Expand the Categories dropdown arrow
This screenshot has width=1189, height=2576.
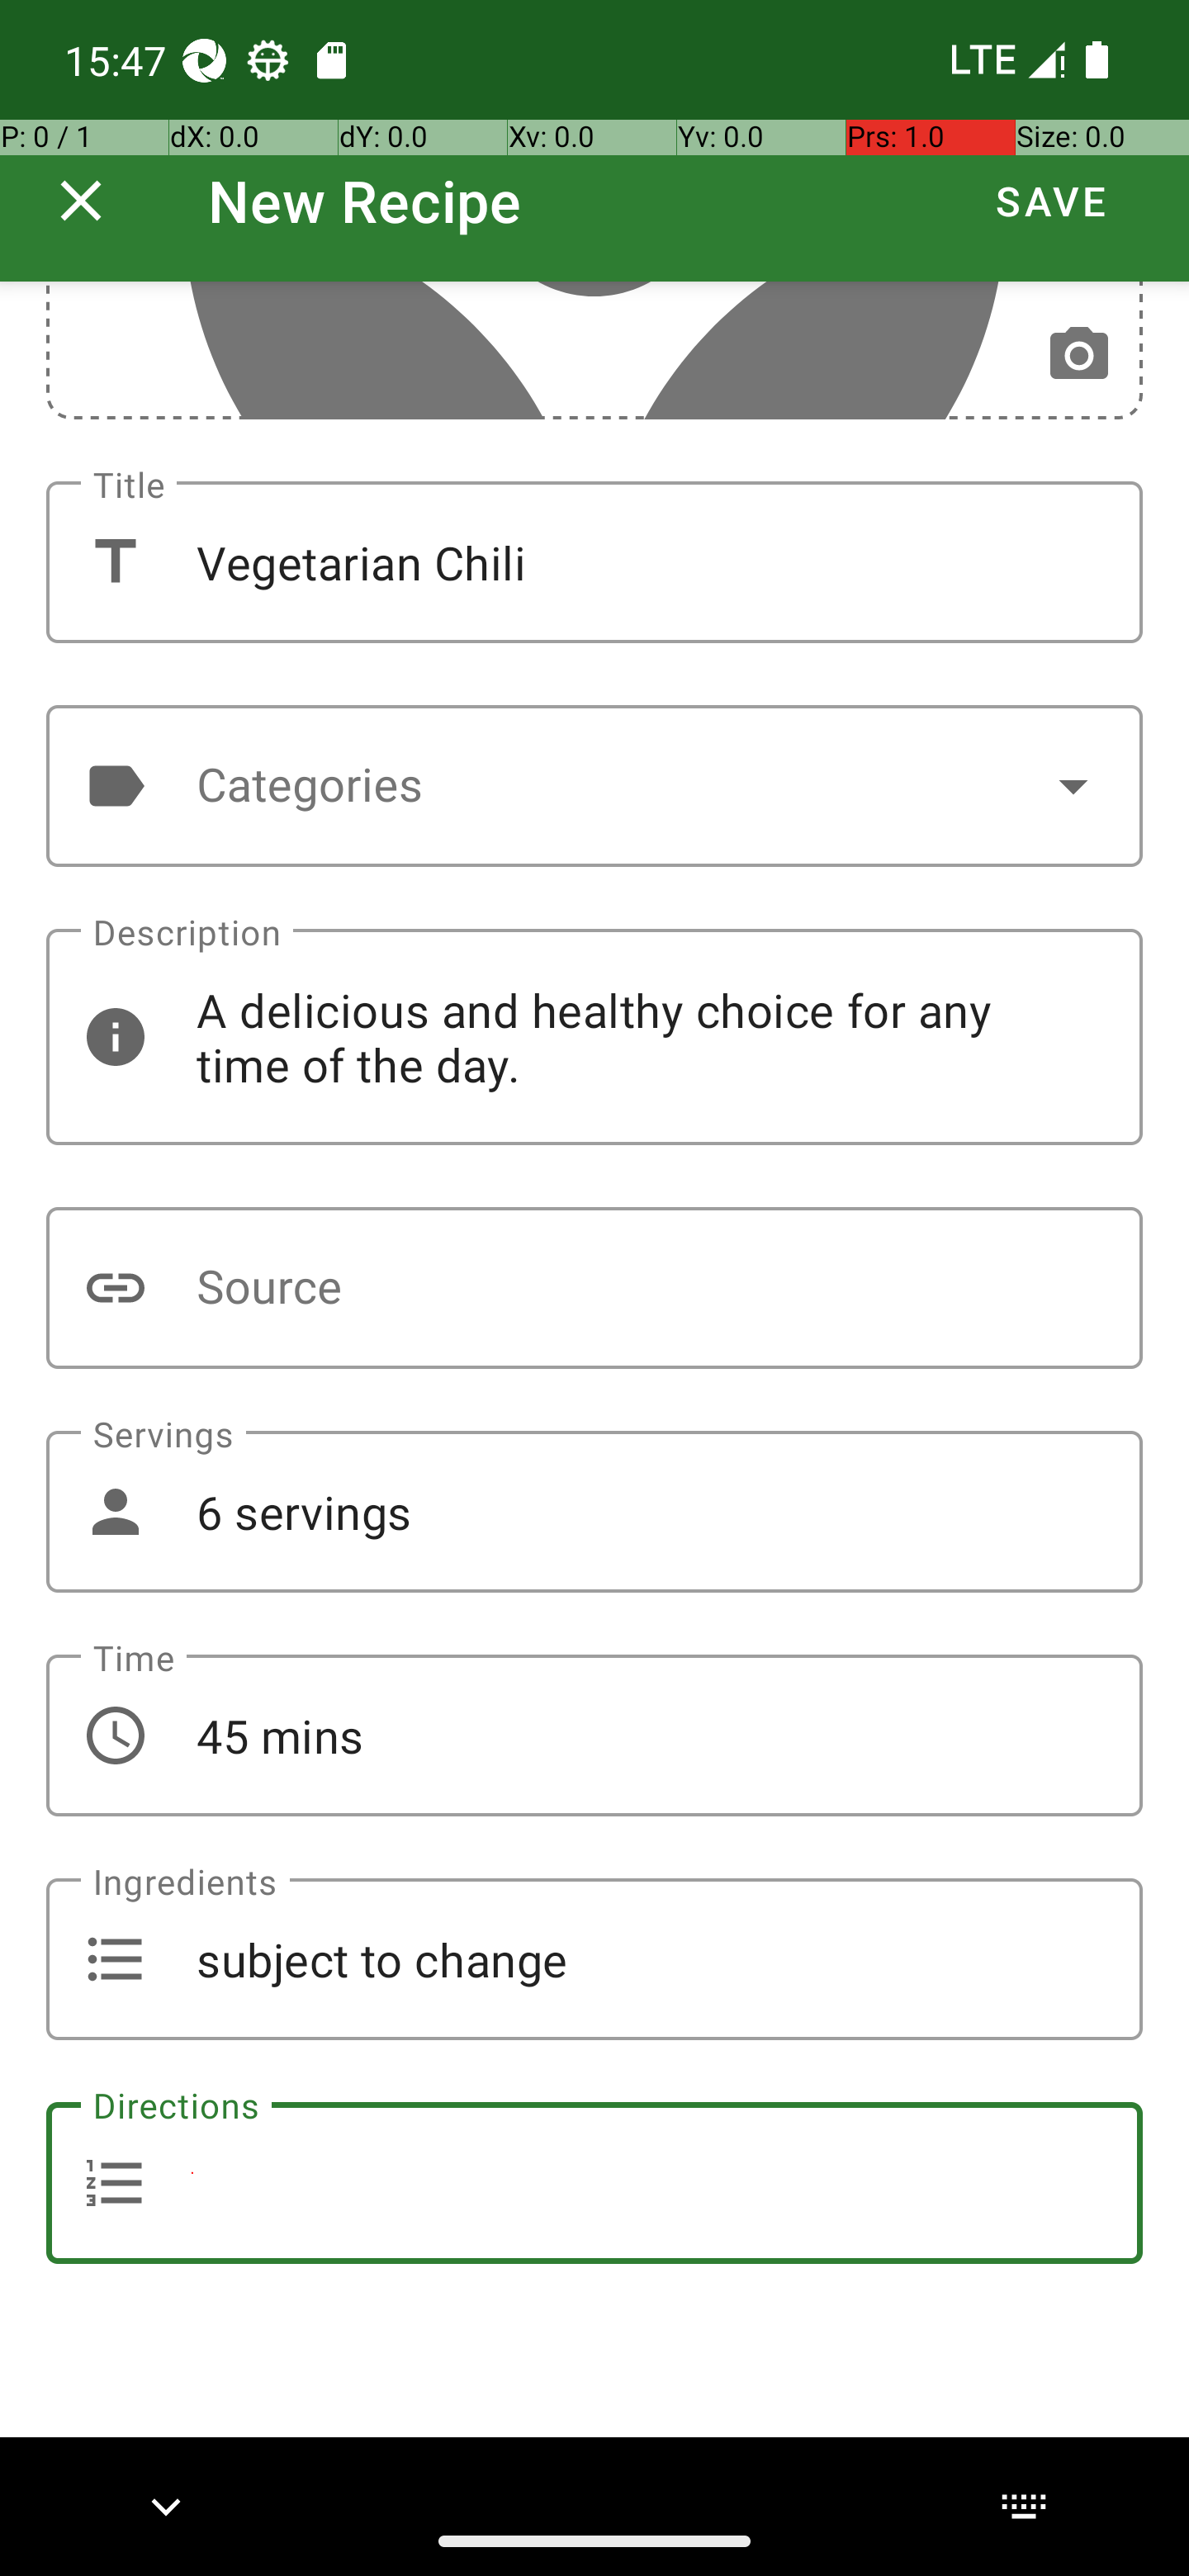(x=1073, y=786)
